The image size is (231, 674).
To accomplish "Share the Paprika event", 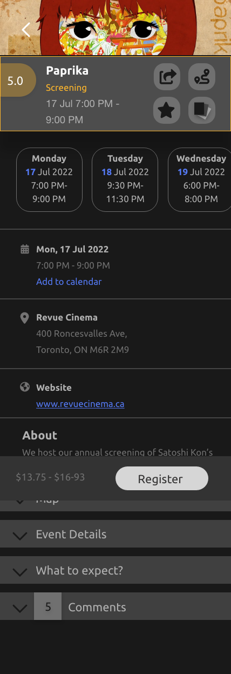I will (x=167, y=77).
